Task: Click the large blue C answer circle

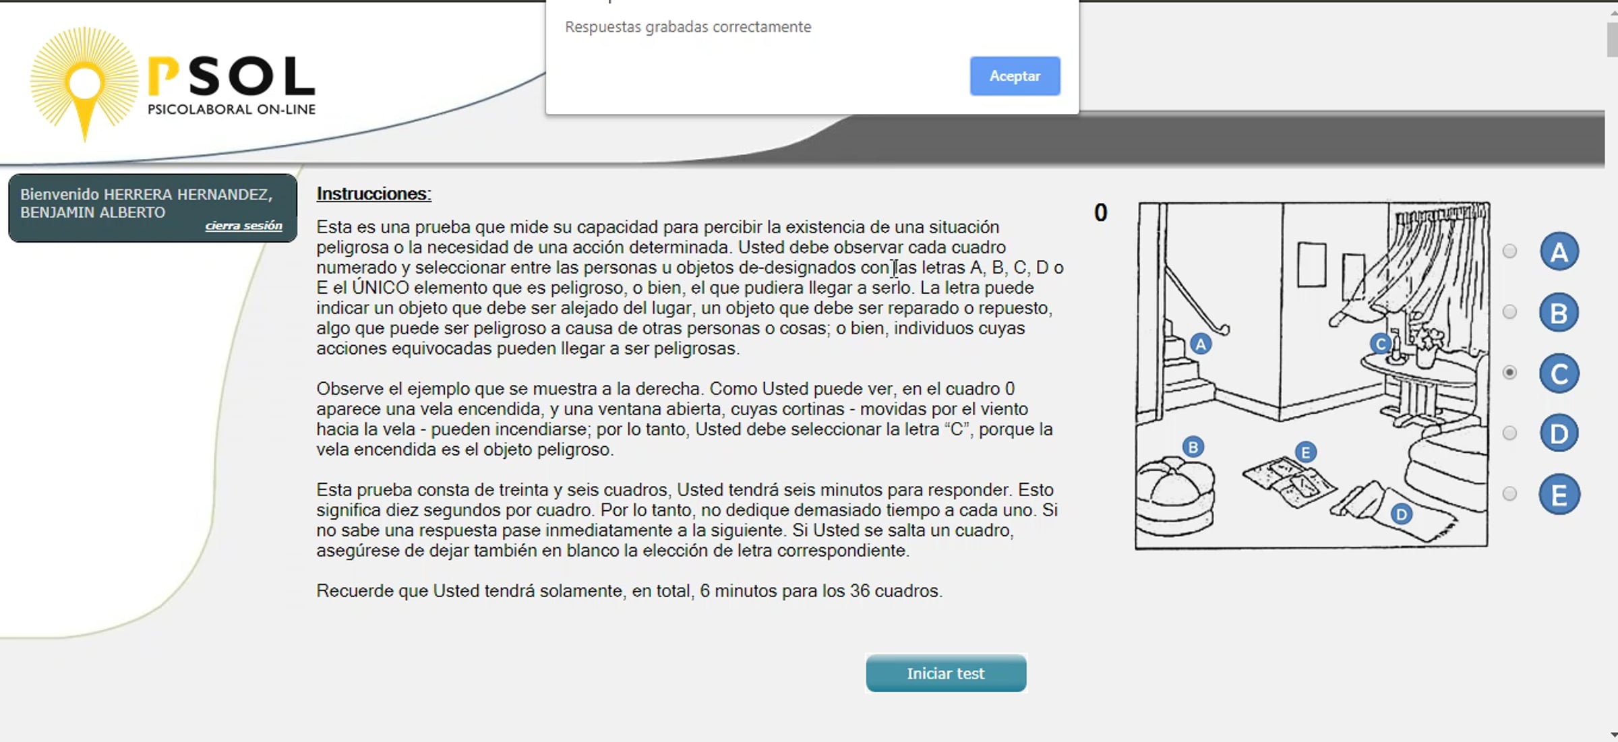Action: [x=1559, y=373]
